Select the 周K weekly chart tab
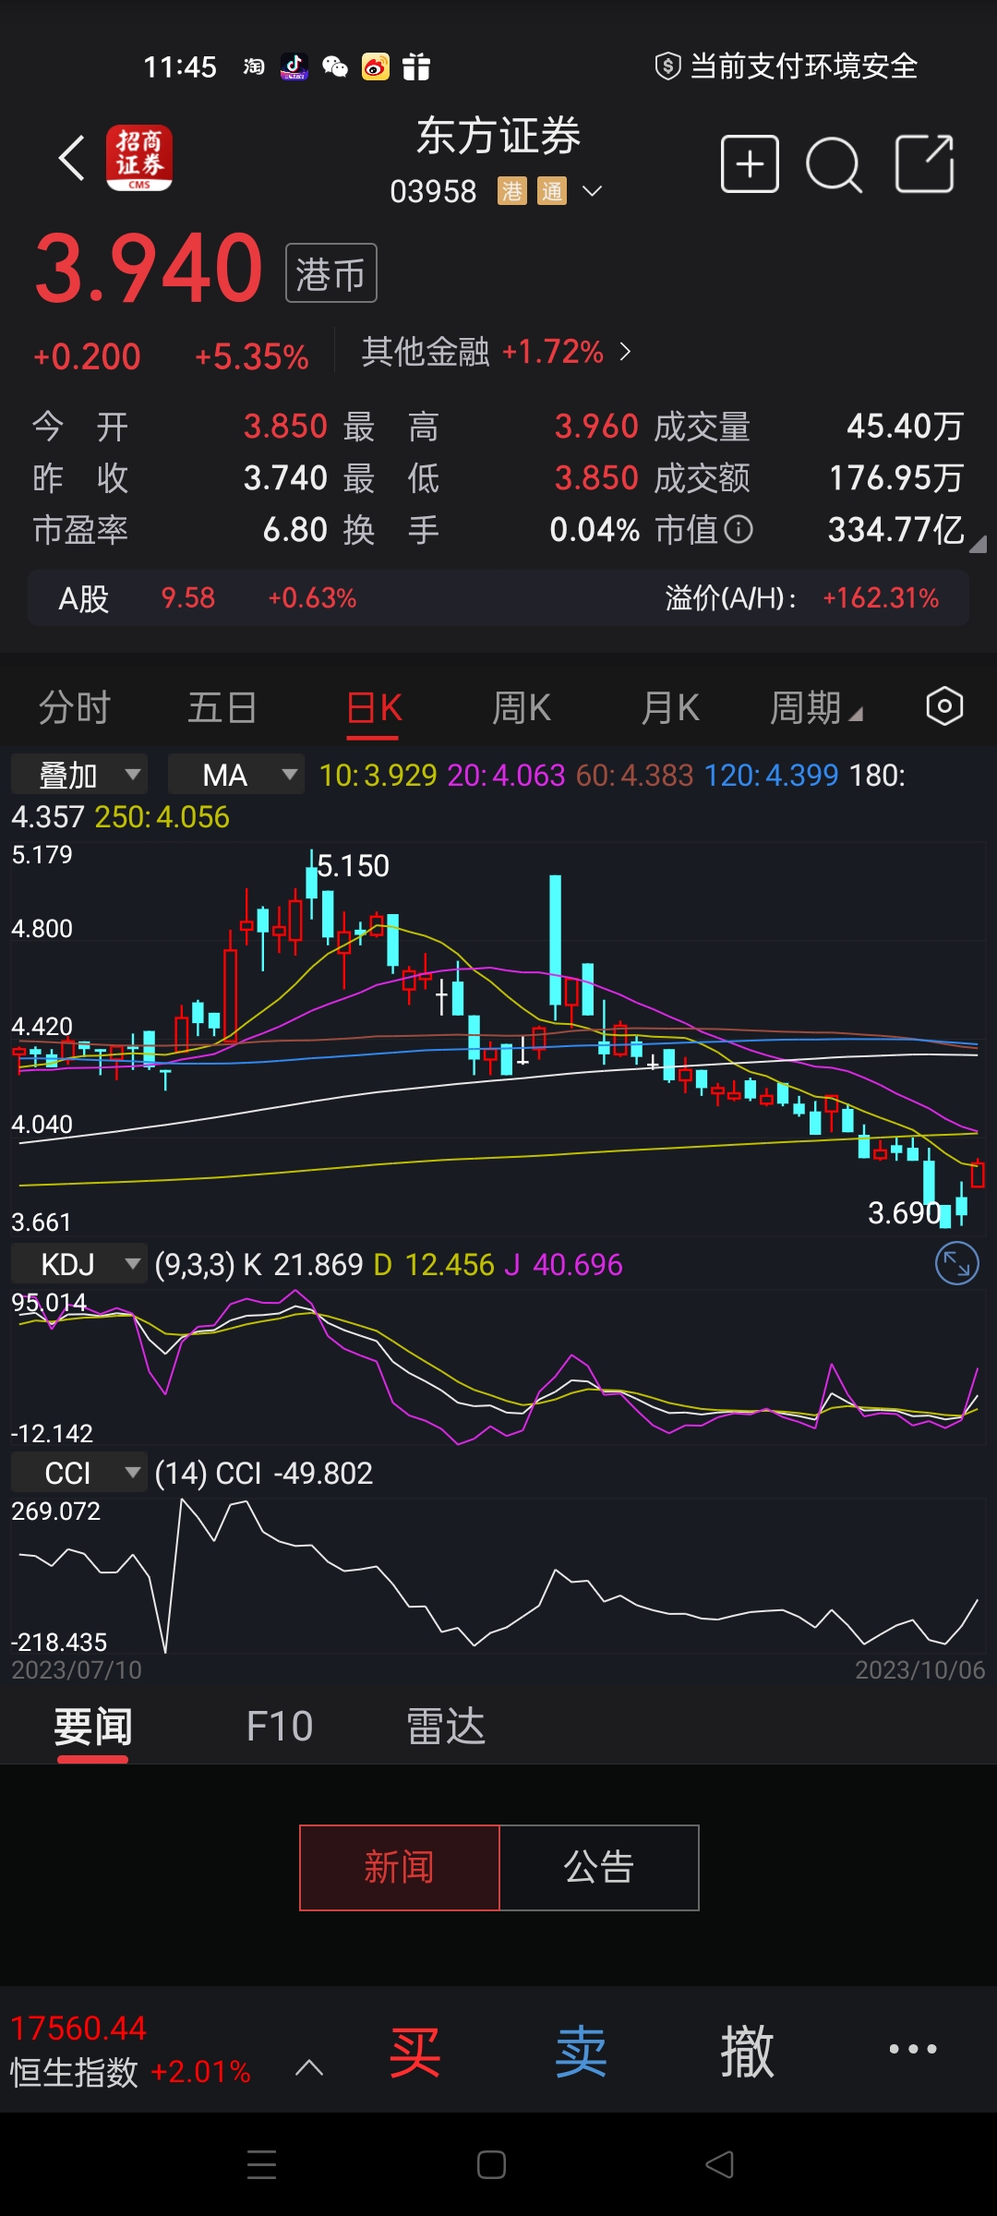The width and height of the screenshot is (997, 2216). click(522, 707)
